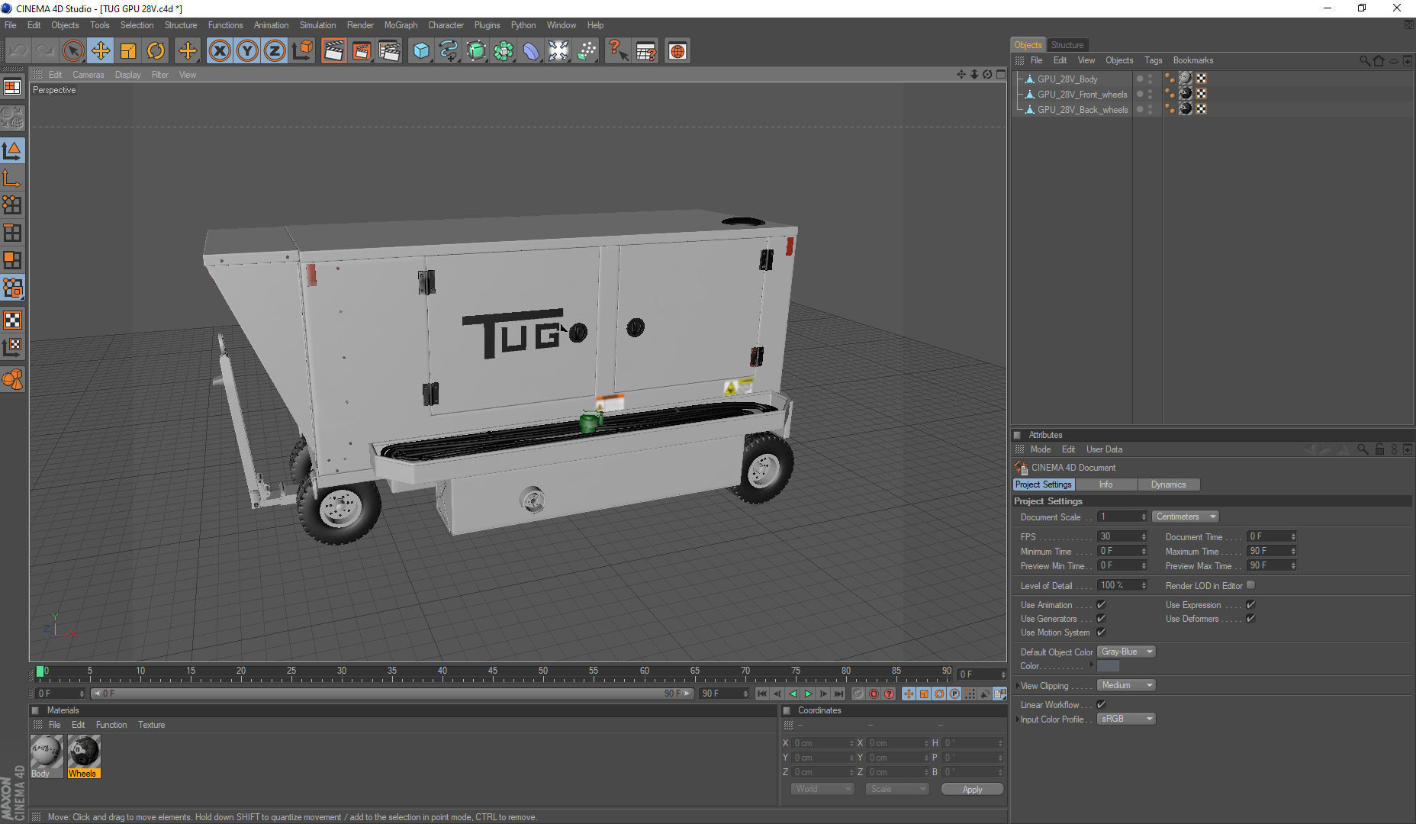Toggle autokeying red button
The height and width of the screenshot is (824, 1416).
click(874, 694)
